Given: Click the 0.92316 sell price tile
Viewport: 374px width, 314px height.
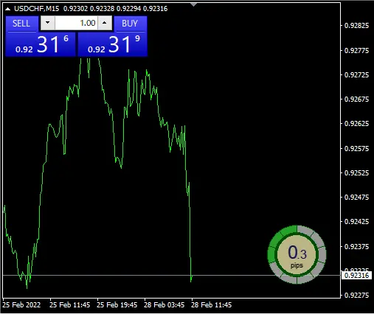Looking at the screenshot, I should point(41,44).
